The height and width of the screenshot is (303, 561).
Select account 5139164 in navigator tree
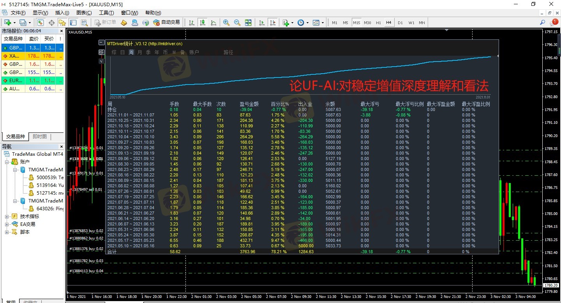[49, 185]
